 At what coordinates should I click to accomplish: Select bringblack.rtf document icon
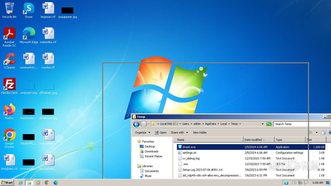click(9, 162)
